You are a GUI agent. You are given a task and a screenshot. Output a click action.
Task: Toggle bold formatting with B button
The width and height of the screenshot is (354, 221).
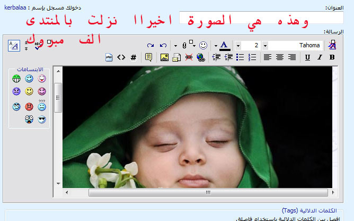332,57
